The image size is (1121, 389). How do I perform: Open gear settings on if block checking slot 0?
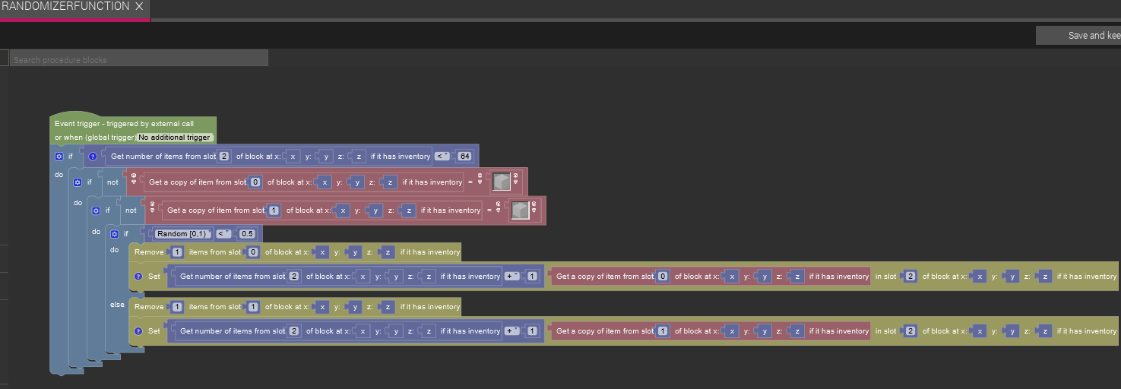(77, 182)
